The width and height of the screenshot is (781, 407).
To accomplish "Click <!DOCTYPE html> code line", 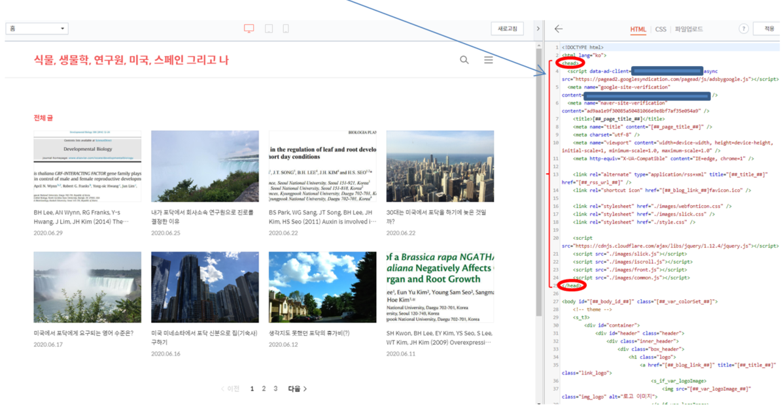I will [x=583, y=47].
